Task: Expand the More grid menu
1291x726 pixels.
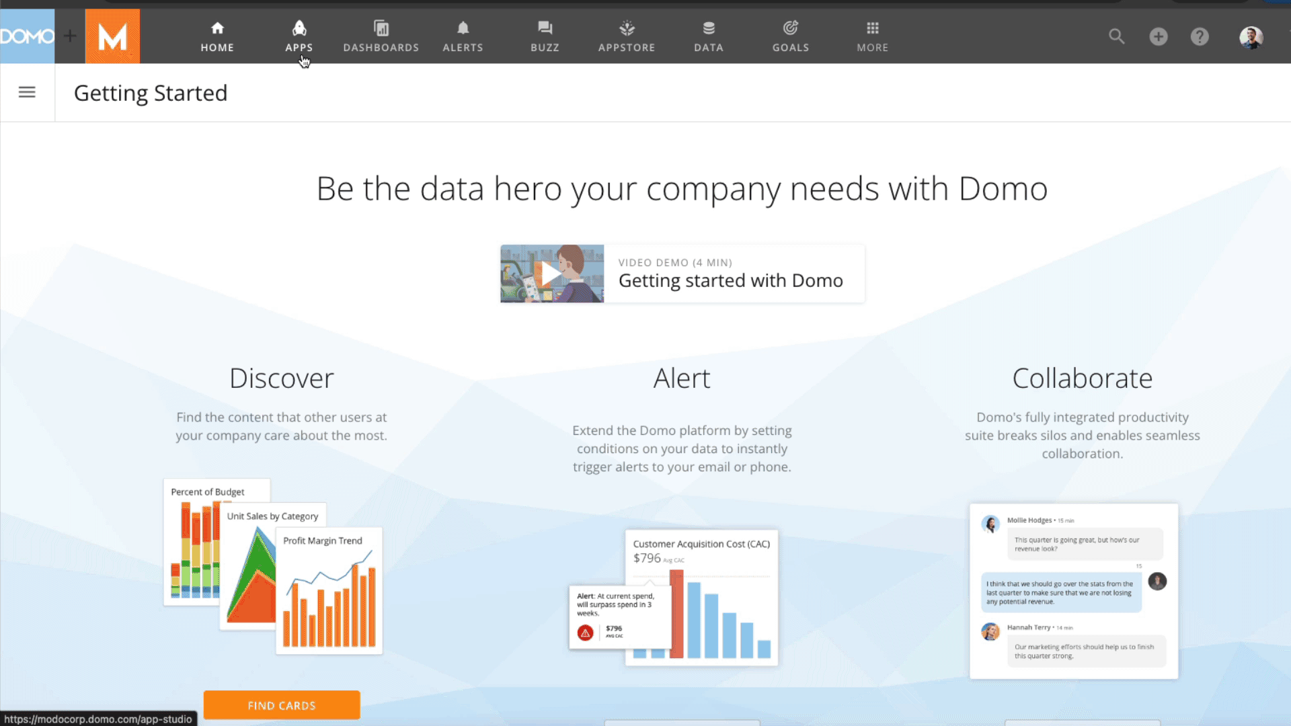Action: (872, 28)
